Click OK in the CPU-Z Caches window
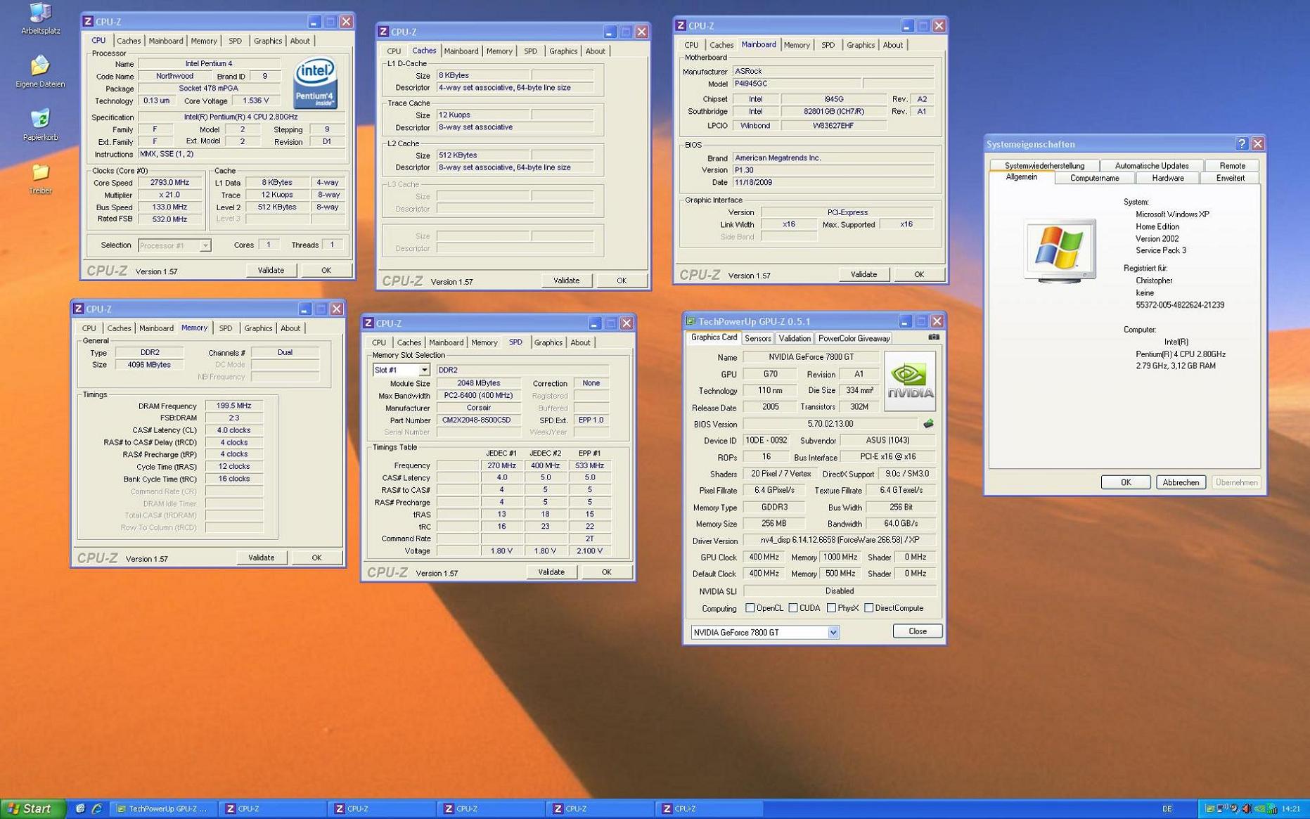 (x=621, y=280)
